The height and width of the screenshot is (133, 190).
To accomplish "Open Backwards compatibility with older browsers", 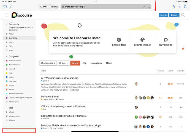I will pos(64,116).
